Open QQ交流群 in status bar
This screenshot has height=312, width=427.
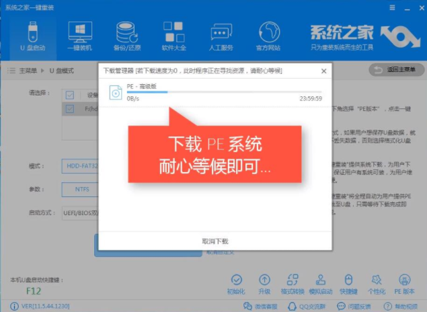(307, 306)
